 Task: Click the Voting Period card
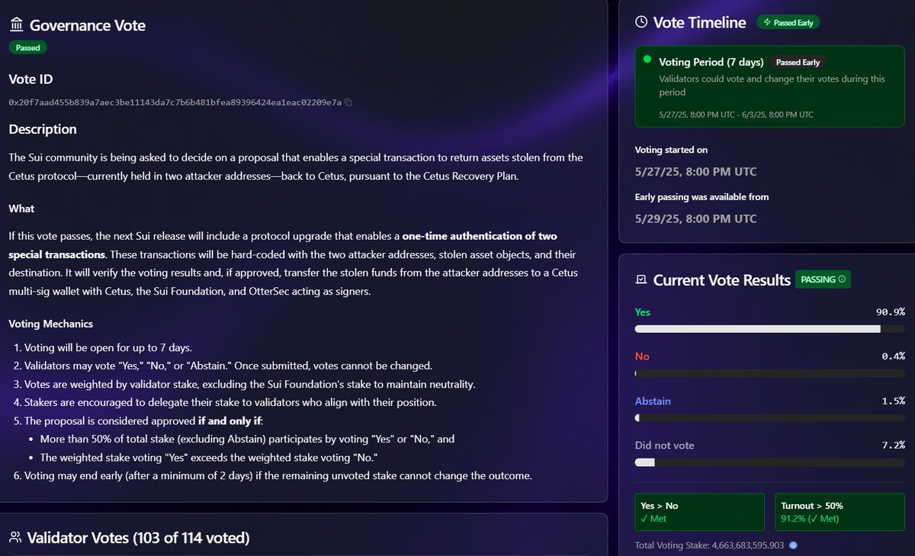770,87
